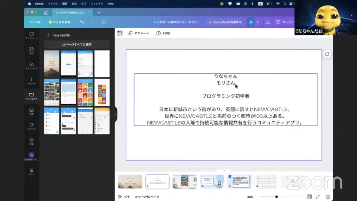357x201 pixels.
Task: Toggle the メモ (Notes) panel
Action: click(124, 197)
